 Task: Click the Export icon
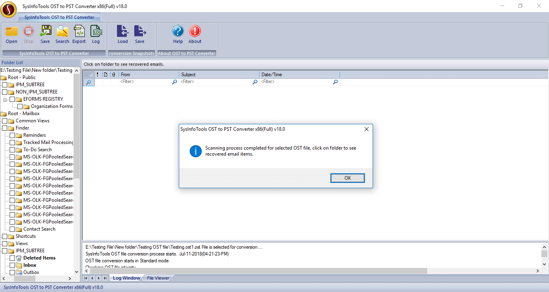[x=79, y=31]
